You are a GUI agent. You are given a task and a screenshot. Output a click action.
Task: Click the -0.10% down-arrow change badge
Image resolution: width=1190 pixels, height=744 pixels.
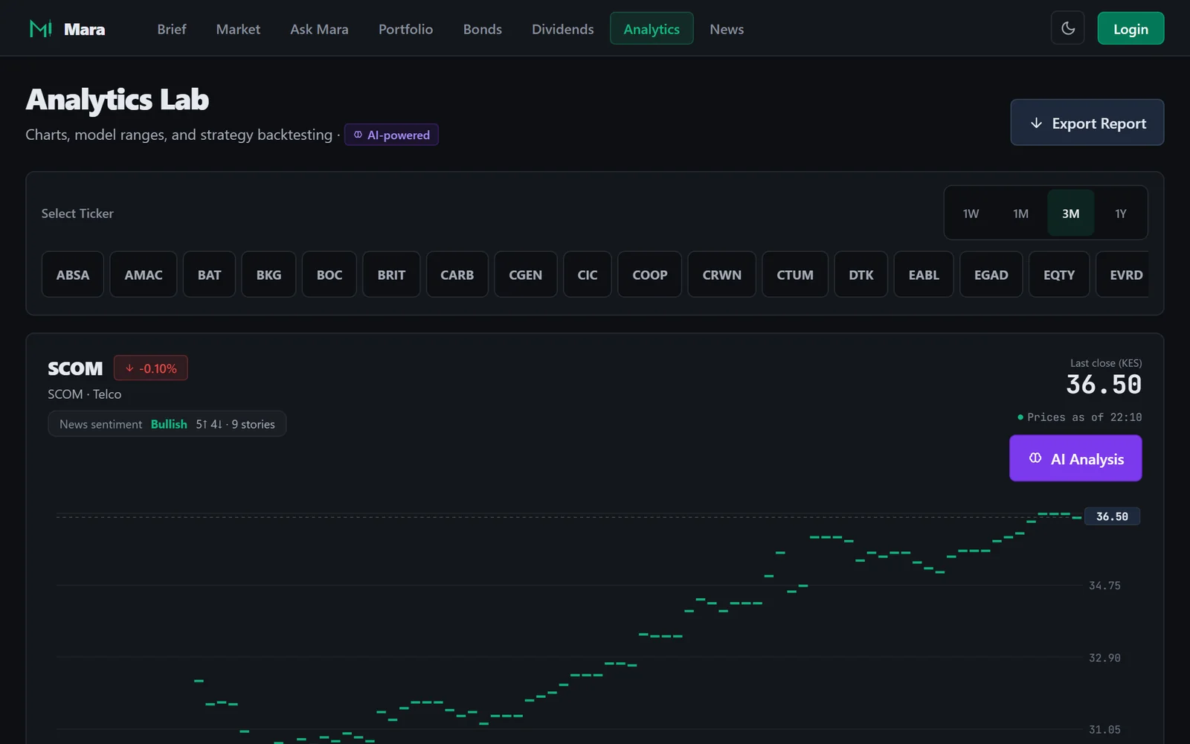point(151,368)
